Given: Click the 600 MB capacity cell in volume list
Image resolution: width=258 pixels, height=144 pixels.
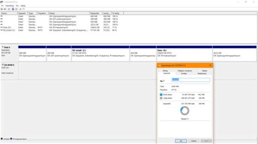Looking at the screenshot, I should [x=94, y=16].
